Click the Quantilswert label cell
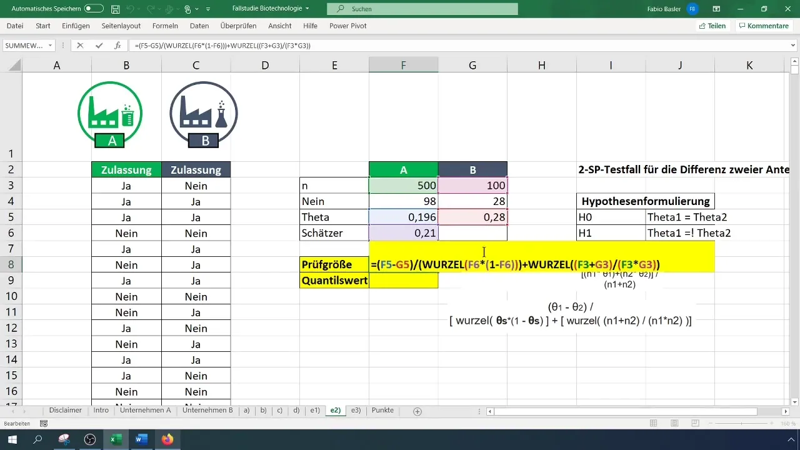This screenshot has width=800, height=450. coord(334,281)
